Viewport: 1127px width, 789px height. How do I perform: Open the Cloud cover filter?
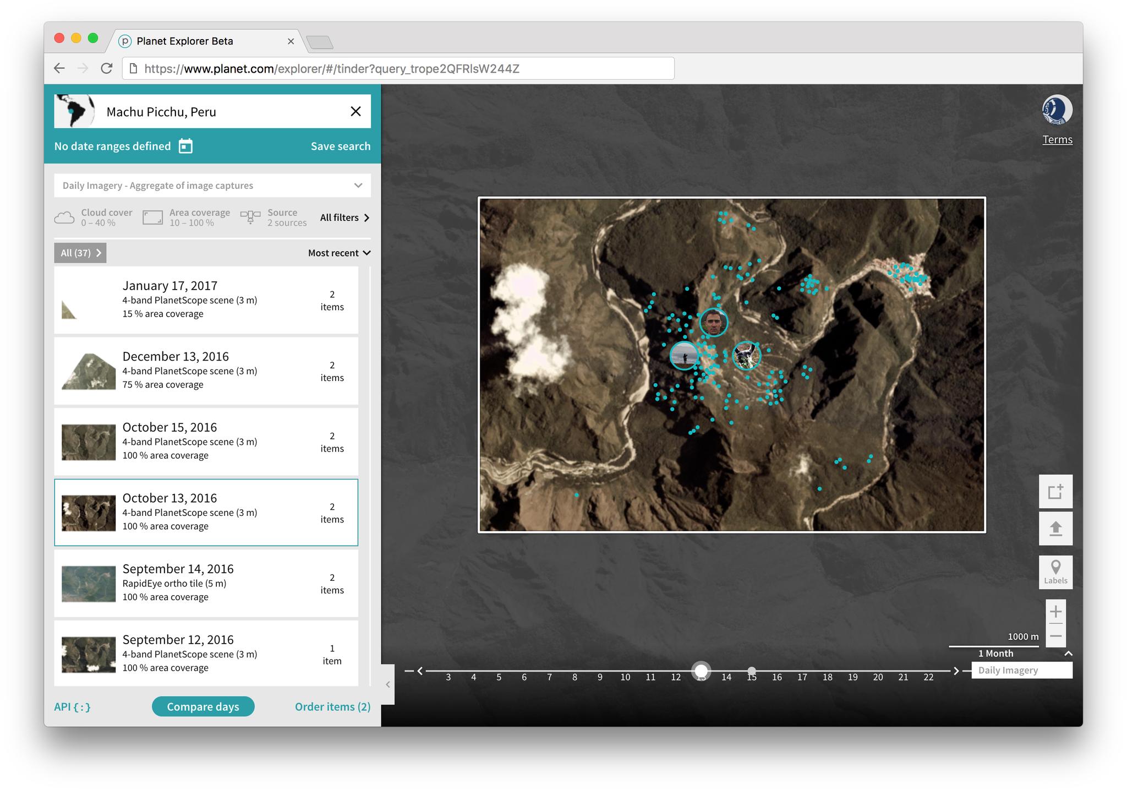point(94,217)
